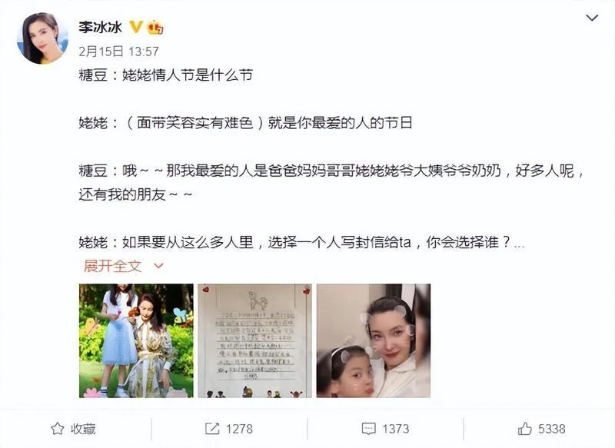This screenshot has width=615, height=448.
Task: Open the selfie with child thumbnail
Action: pos(374,340)
